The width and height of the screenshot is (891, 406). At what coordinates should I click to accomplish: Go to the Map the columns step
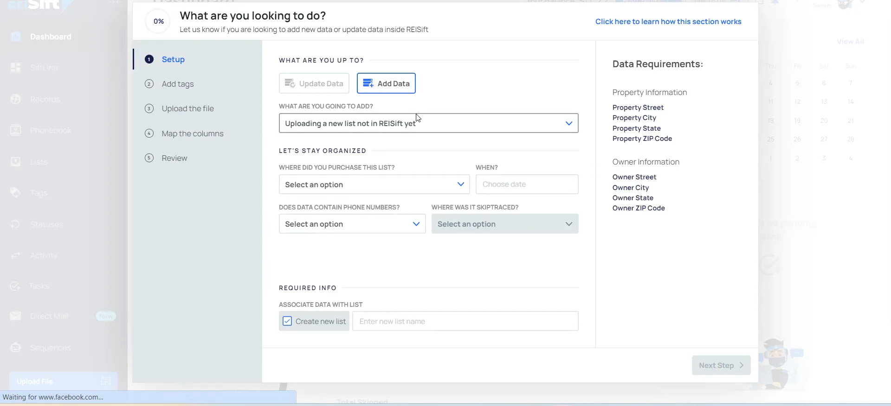193,133
